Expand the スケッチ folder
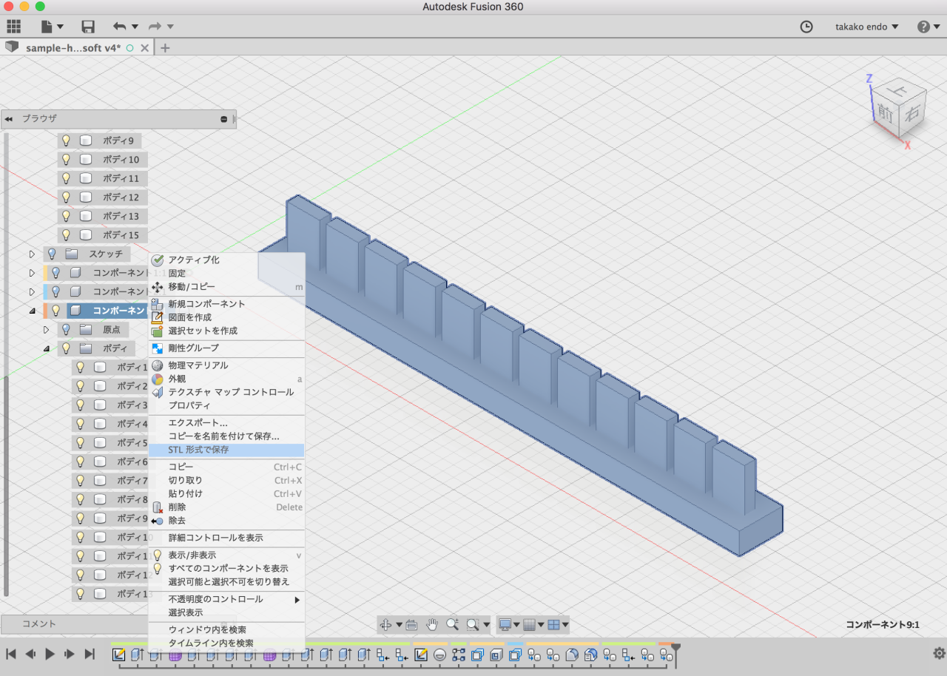This screenshot has height=676, width=947. pyautogui.click(x=32, y=254)
